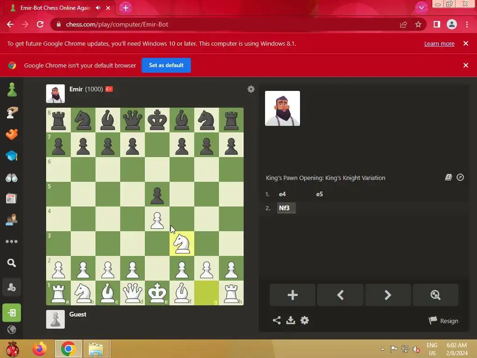This screenshot has height=358, width=477.
Task: Open the explorer compass icon
Action: (460, 177)
